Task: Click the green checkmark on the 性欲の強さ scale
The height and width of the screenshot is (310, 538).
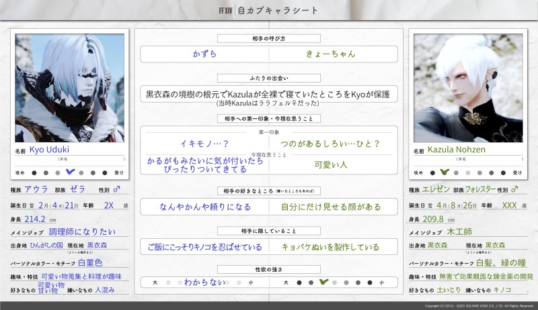Action: coord(323,282)
